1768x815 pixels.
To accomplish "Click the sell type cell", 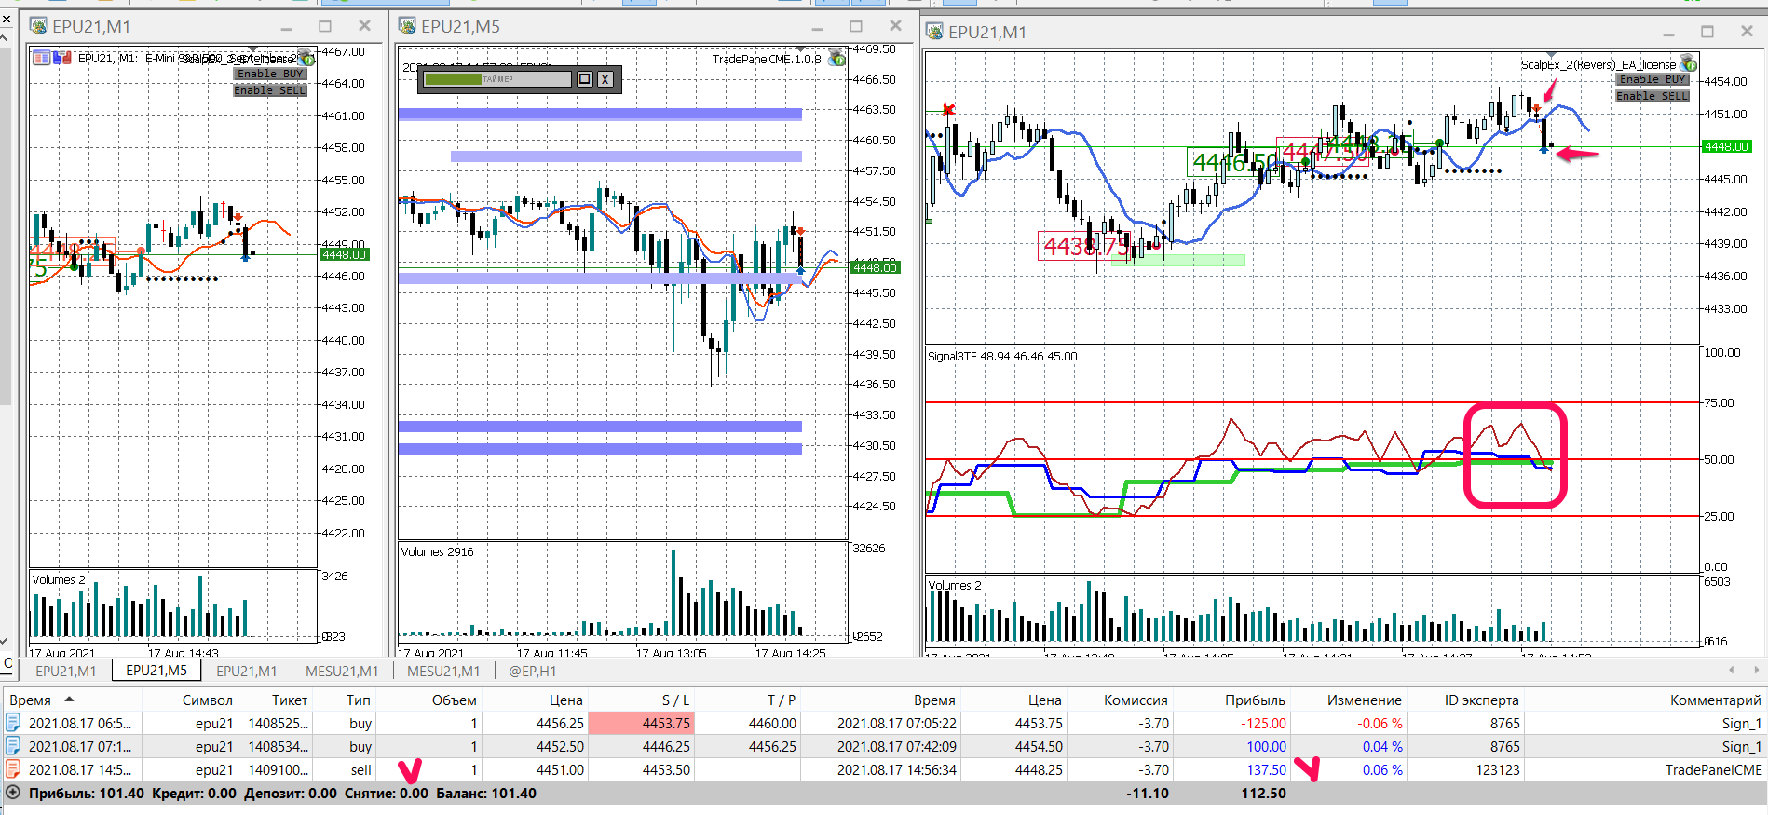I will pos(346,769).
